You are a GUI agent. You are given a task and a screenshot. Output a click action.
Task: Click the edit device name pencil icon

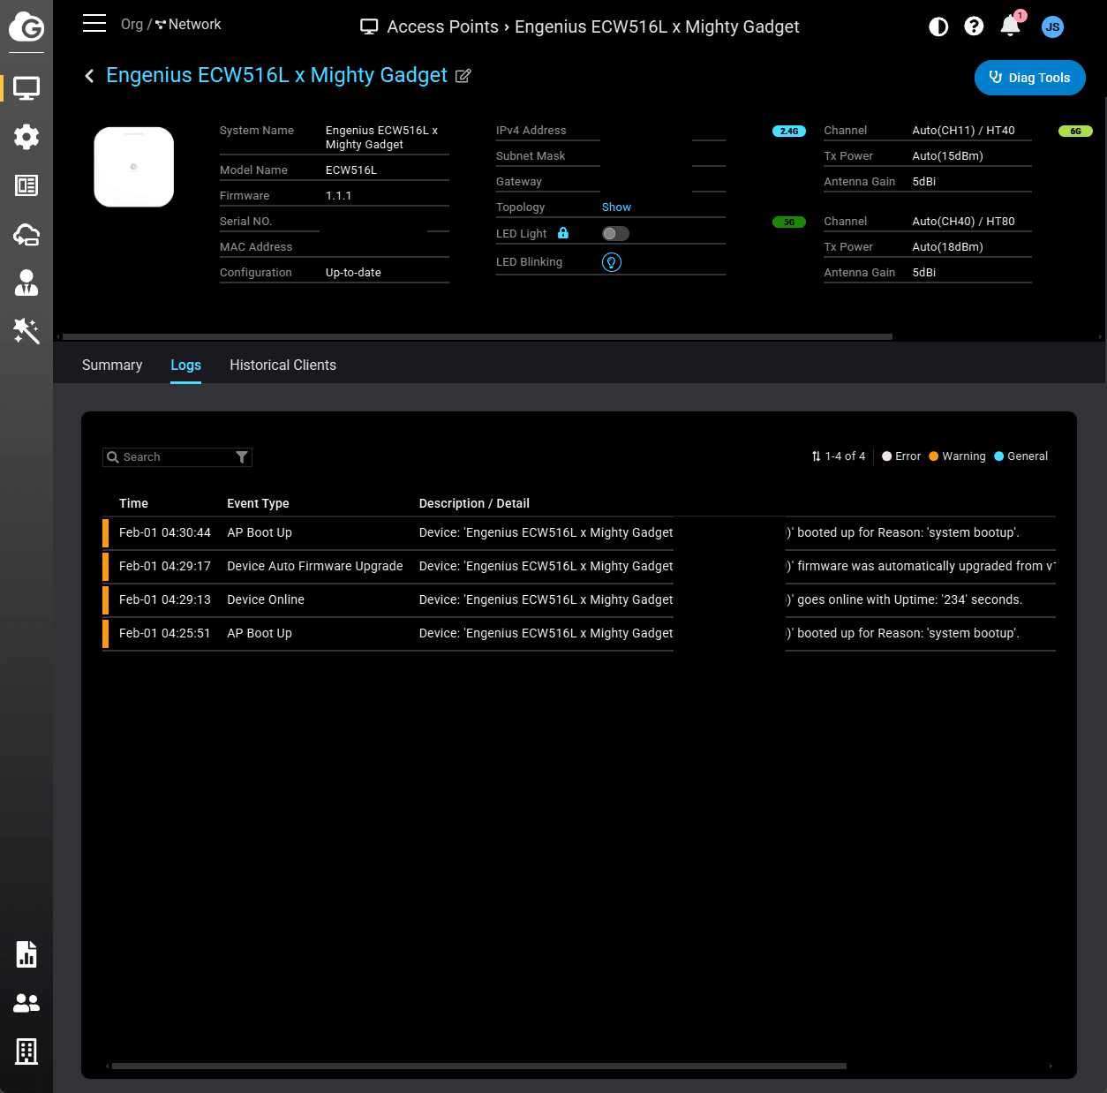coord(463,76)
